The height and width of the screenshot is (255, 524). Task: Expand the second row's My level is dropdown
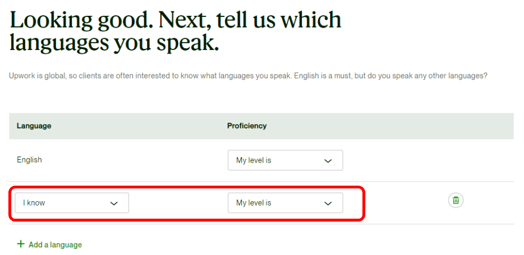tap(285, 203)
